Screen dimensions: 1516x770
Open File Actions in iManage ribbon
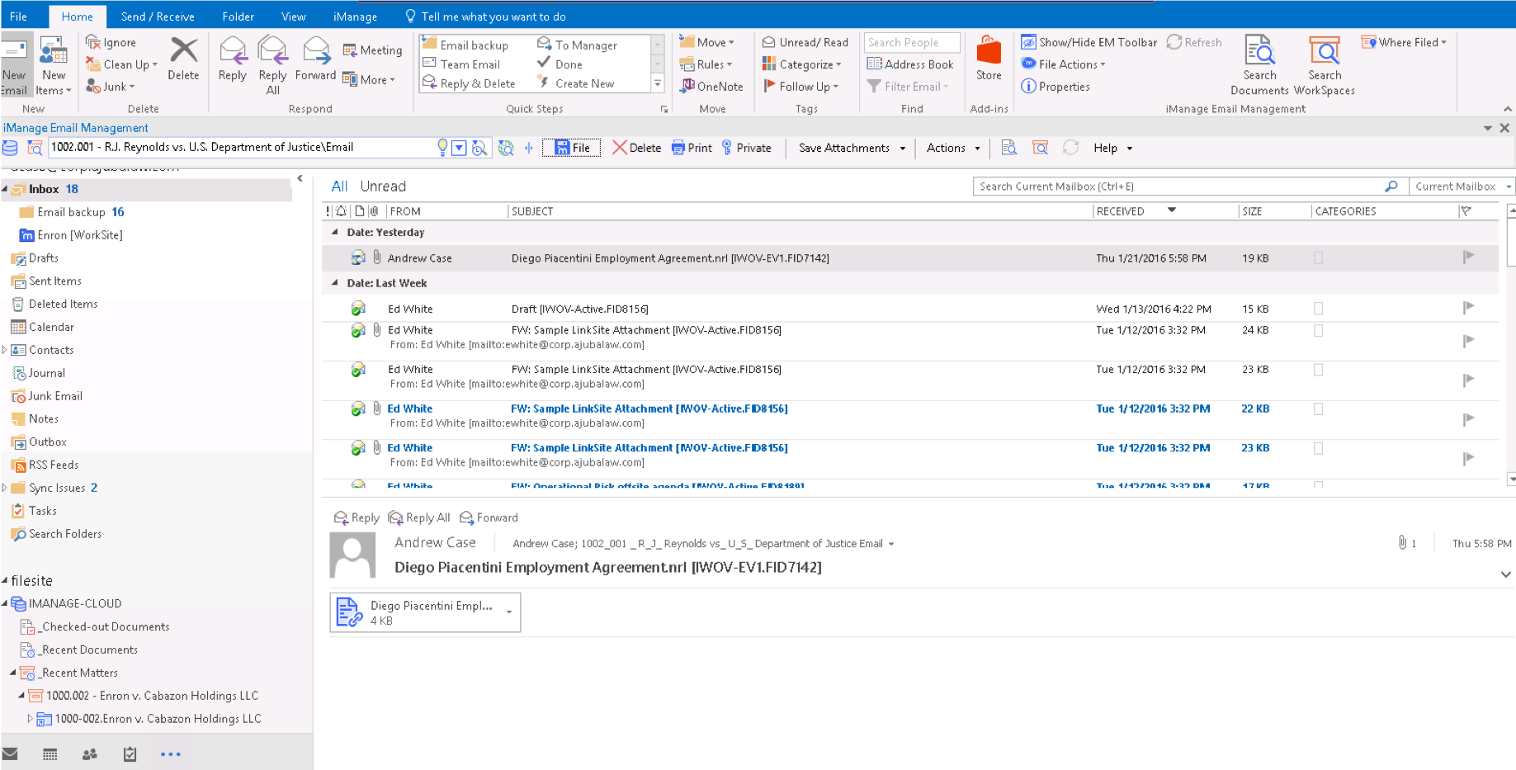coord(1063,64)
